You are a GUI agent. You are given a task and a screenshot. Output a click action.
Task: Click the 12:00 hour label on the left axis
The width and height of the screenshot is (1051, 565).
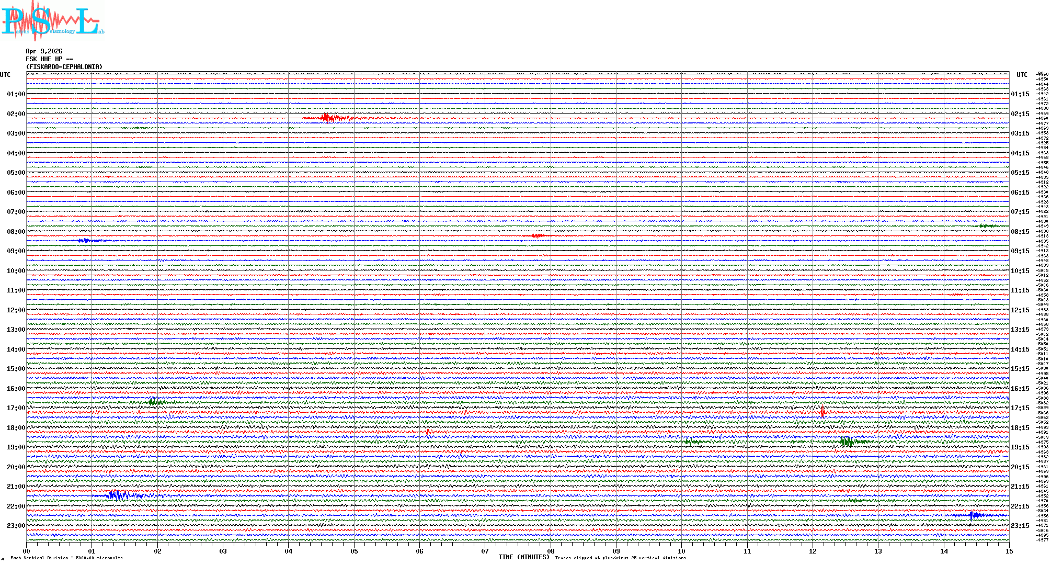(x=16, y=310)
